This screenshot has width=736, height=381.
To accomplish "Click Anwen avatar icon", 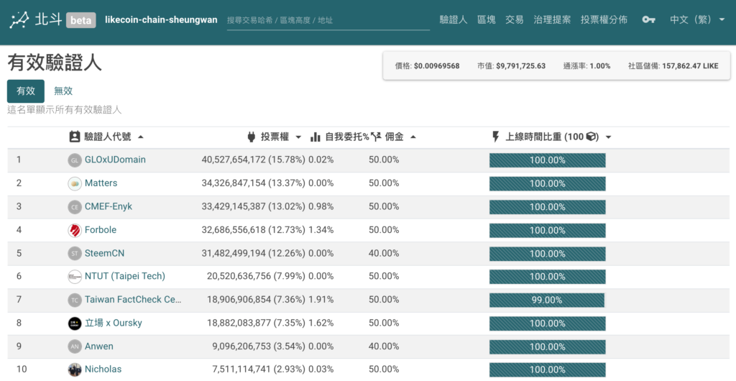I will [75, 346].
